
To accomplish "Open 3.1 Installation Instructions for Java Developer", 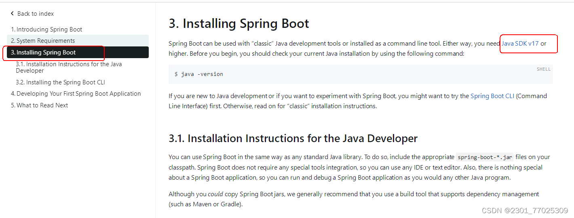I will coord(69,67).
